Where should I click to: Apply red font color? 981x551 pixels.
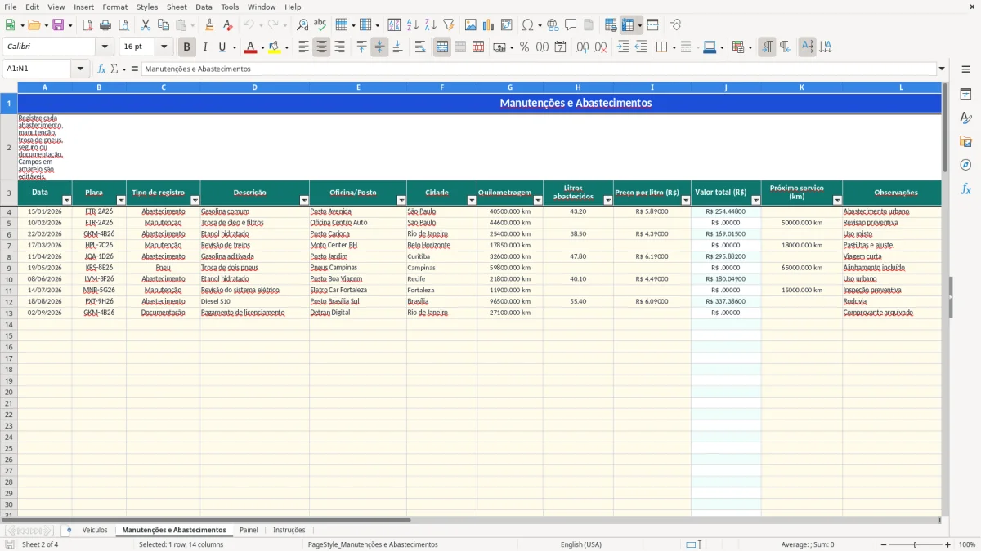(x=250, y=47)
